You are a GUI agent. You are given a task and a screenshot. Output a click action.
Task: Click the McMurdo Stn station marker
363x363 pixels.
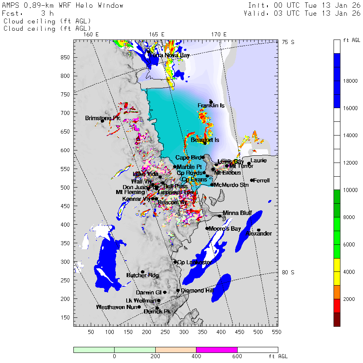click(212, 185)
